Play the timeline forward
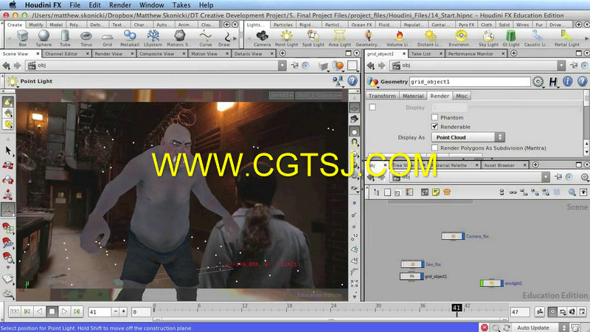The width and height of the screenshot is (590, 332). coord(64,311)
